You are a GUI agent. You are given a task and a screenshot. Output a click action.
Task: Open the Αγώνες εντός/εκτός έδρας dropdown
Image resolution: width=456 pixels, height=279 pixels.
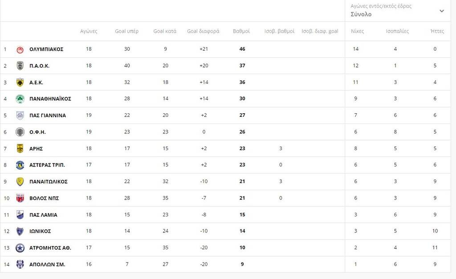tap(398, 11)
